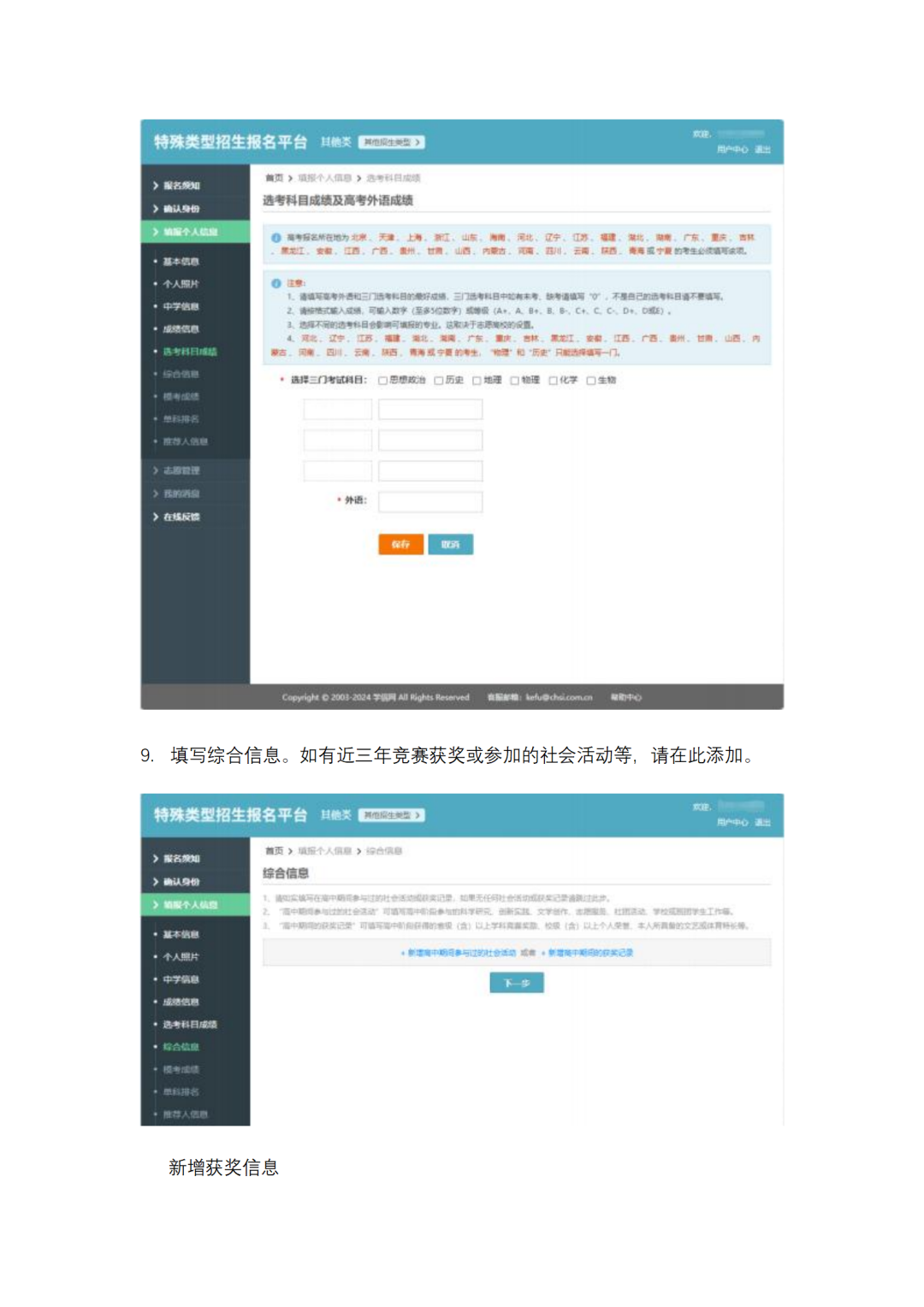Image resolution: width=924 pixels, height=1307 pixels.
Task: Tick the 物理 subject checkbox
Action: point(514,379)
